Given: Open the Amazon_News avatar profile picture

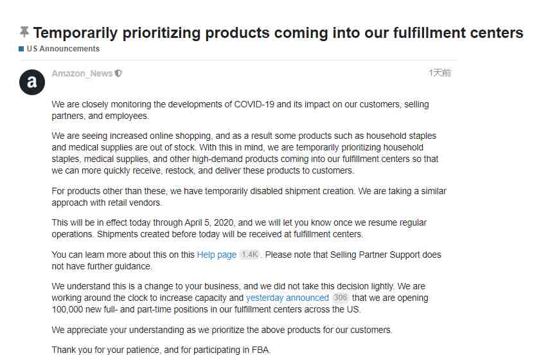Looking at the screenshot, I should (32, 82).
